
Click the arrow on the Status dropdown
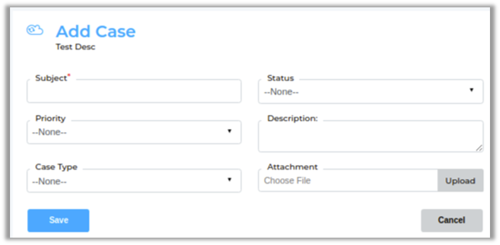[x=472, y=90]
